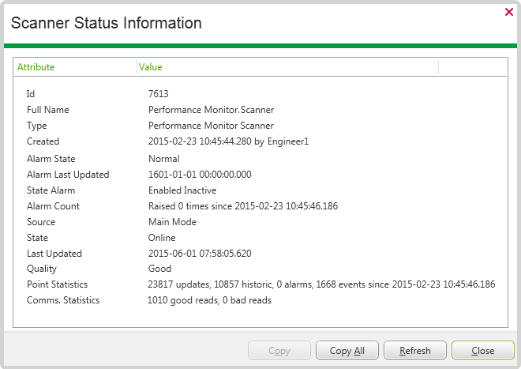This screenshot has width=521, height=369.
Task: Select the Comms. Statistics row
Action: (63, 300)
